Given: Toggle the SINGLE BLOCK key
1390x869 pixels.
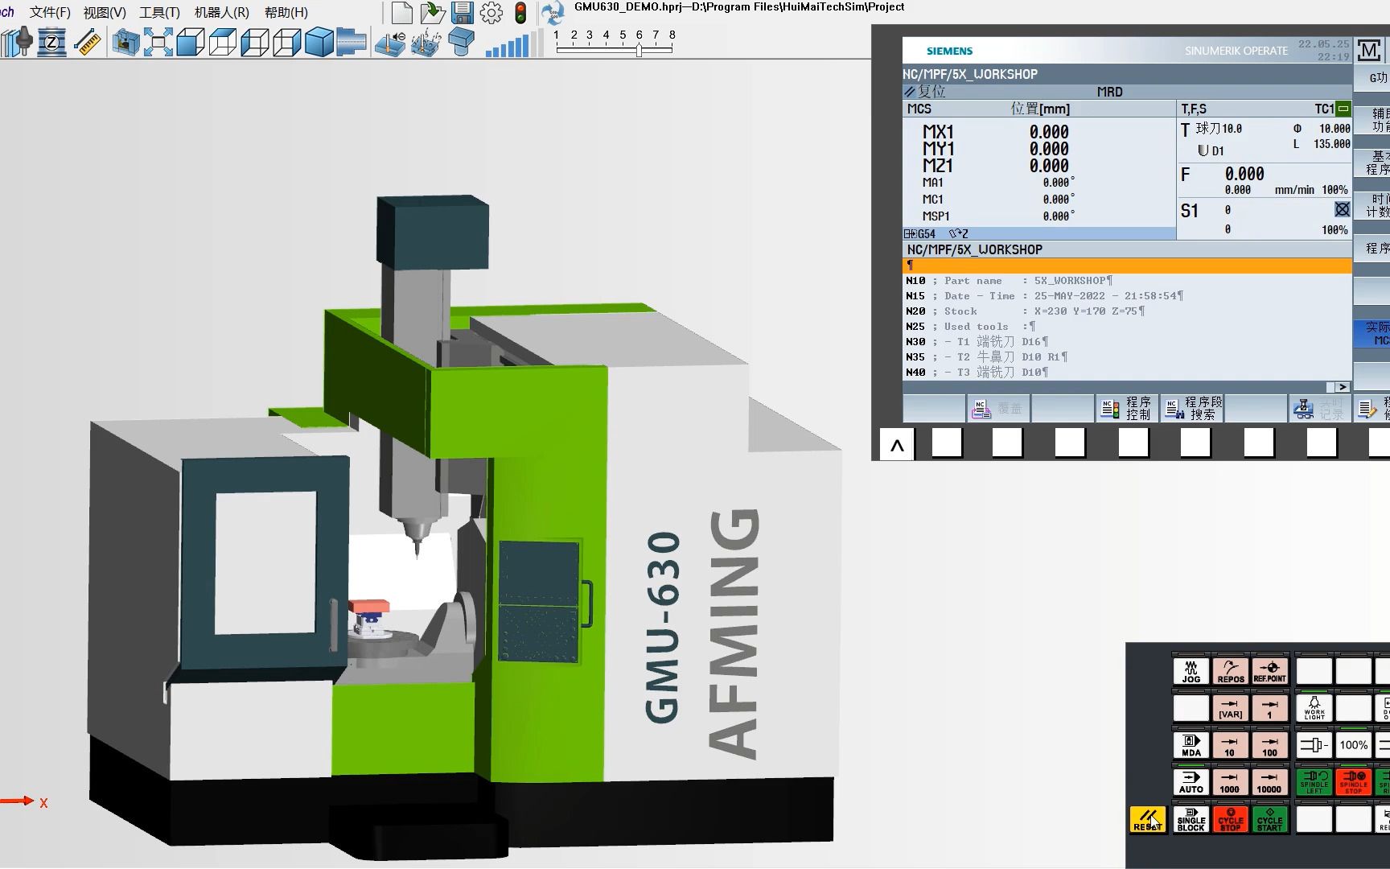Looking at the screenshot, I should pyautogui.click(x=1191, y=819).
